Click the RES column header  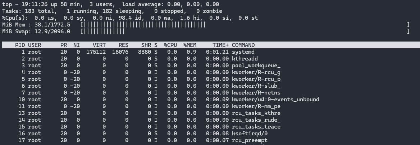point(123,45)
